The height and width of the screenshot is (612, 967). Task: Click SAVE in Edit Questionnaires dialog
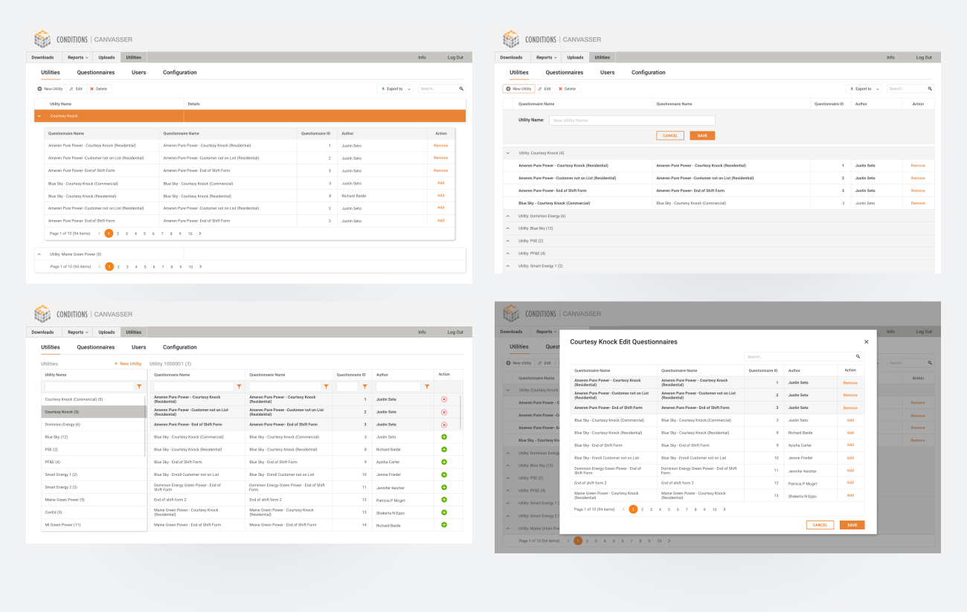(852, 525)
